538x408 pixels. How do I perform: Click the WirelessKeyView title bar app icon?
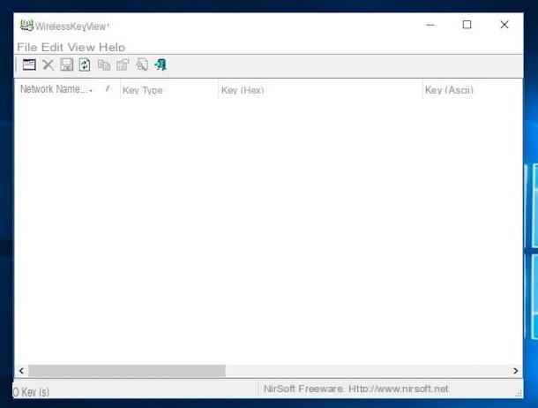pos(26,26)
